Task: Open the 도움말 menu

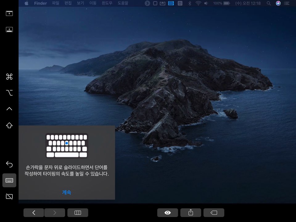Action: point(123,3)
